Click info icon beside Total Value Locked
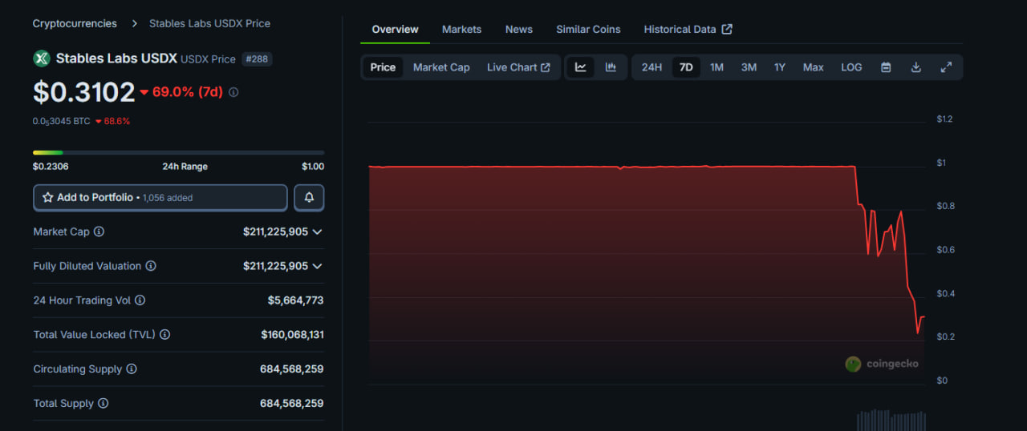Image resolution: width=1027 pixels, height=431 pixels. [165, 335]
